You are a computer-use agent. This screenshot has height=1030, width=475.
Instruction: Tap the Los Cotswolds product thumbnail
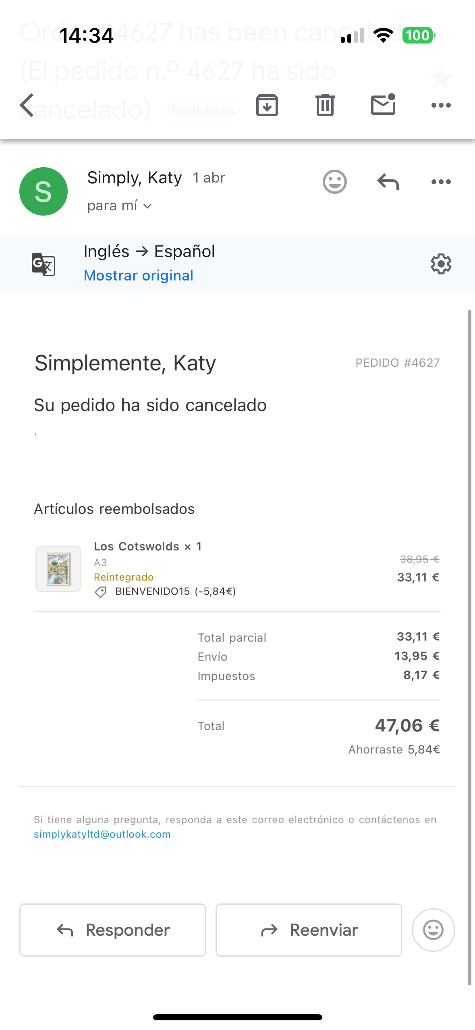tap(58, 569)
